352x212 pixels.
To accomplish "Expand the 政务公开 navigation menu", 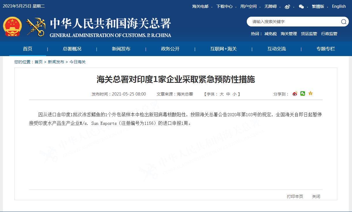I will pyautogui.click(x=170, y=49).
